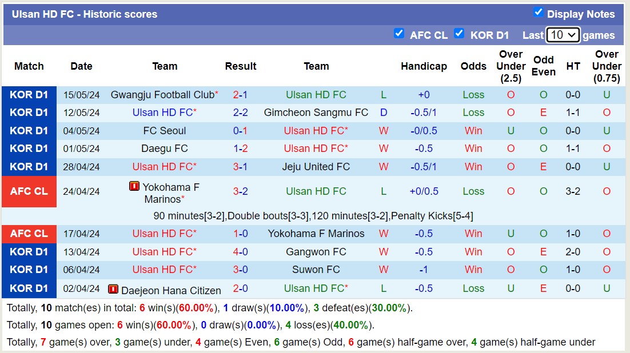Click the AFC CL label on 24/04/24 row
The width and height of the screenshot is (630, 353).
coord(29,191)
